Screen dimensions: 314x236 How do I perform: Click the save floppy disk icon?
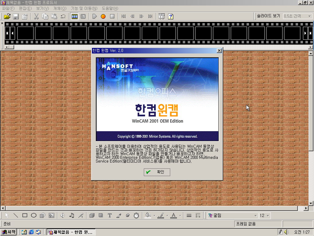click(x=16, y=16)
